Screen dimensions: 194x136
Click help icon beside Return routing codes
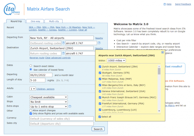[x=63, y=53]
